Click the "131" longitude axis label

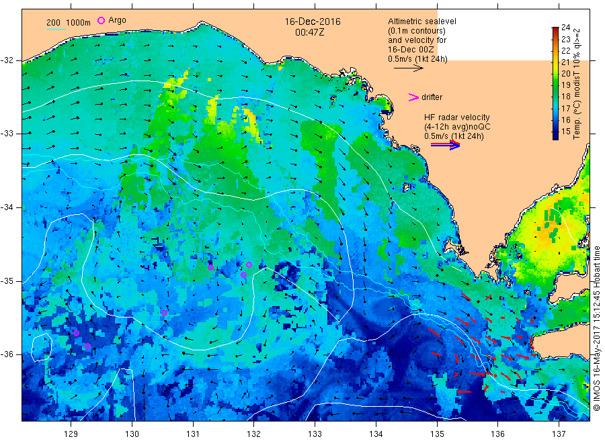pos(193,434)
